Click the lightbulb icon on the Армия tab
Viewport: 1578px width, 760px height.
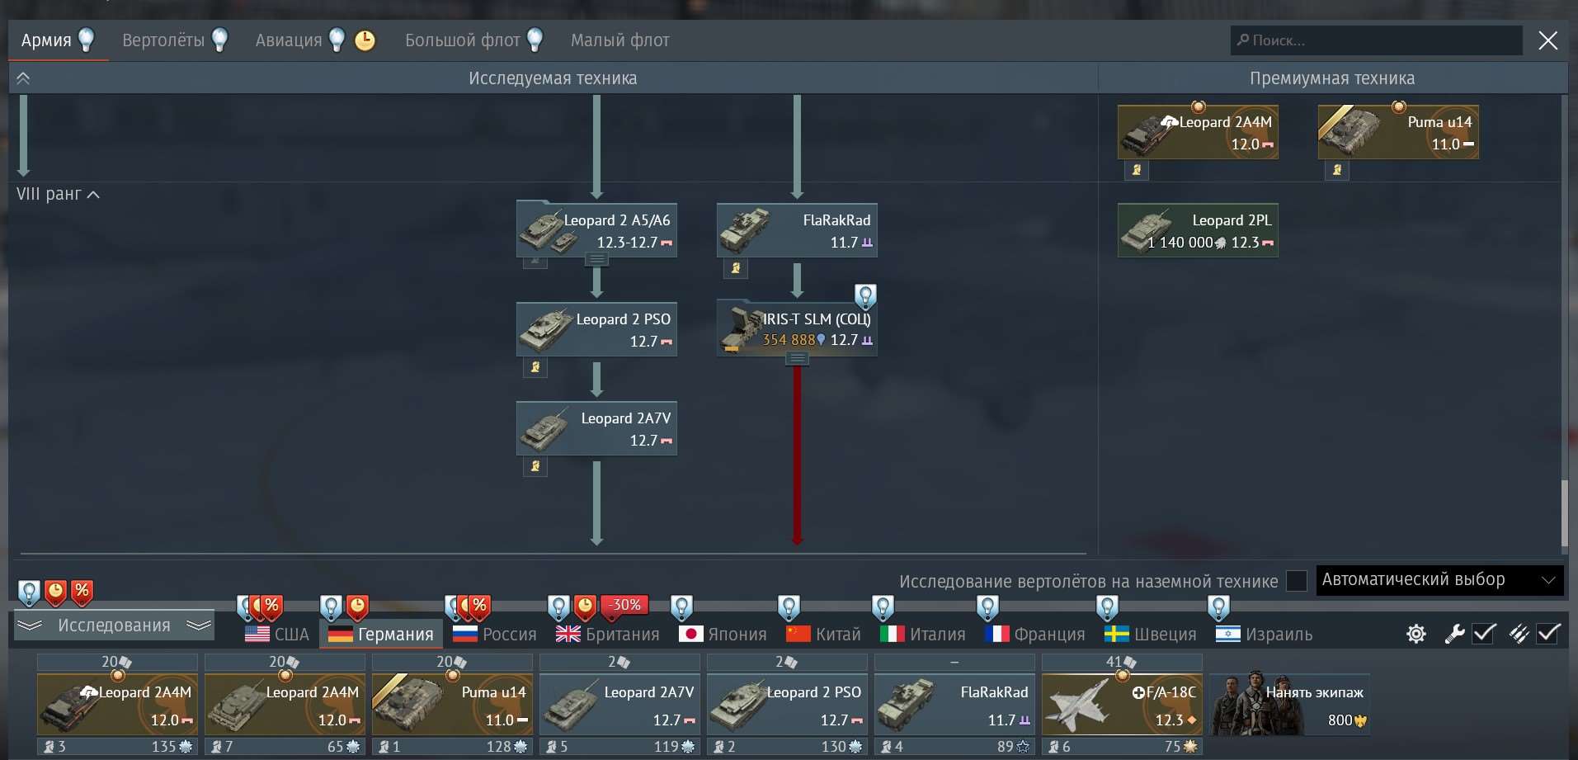pyautogui.click(x=86, y=40)
